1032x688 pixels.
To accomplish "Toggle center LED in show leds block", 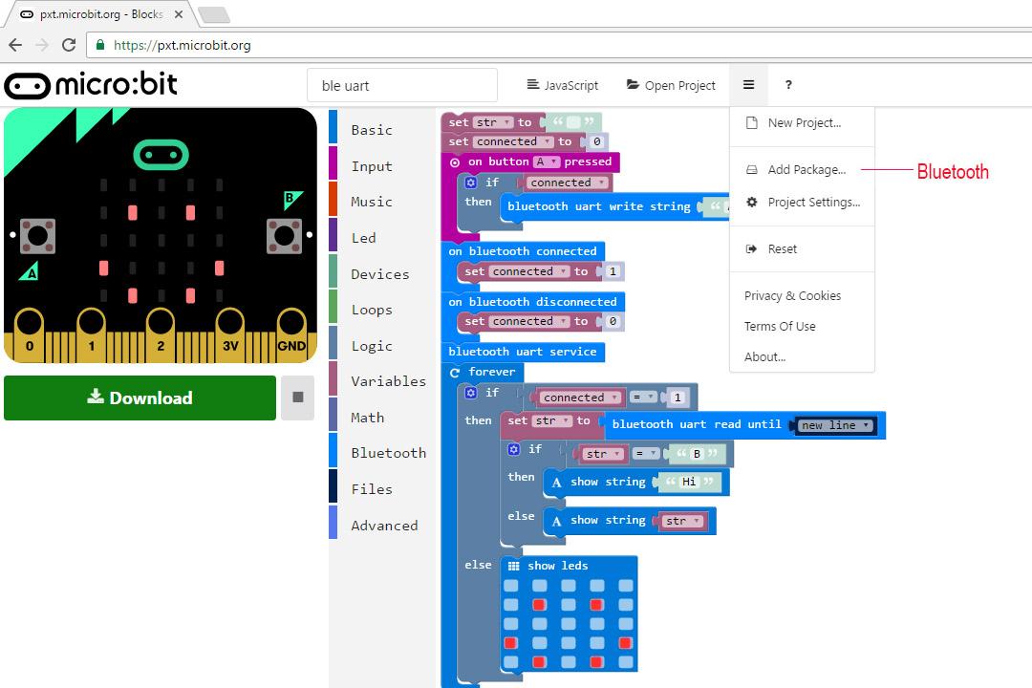I will (x=569, y=623).
